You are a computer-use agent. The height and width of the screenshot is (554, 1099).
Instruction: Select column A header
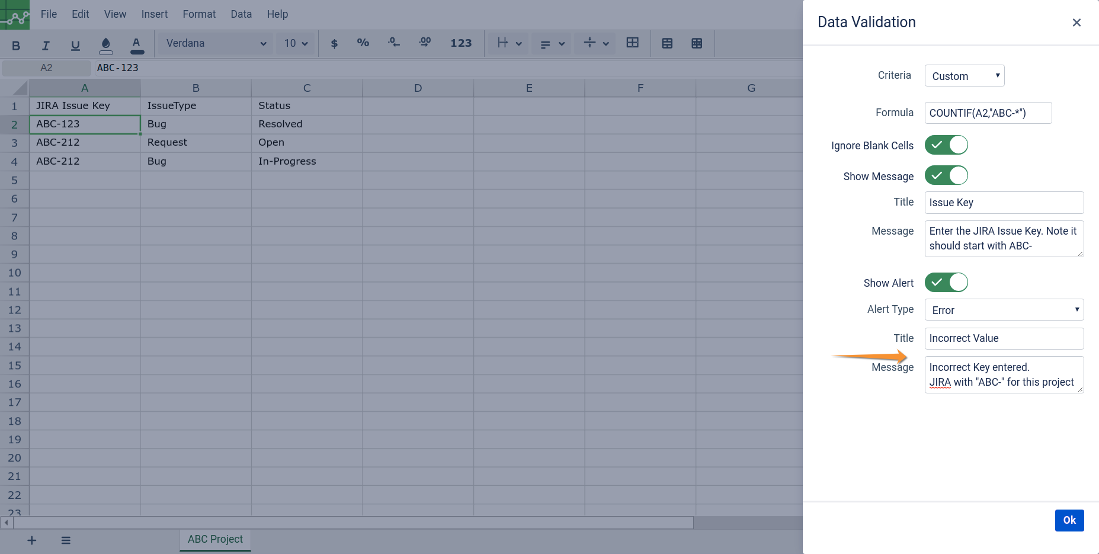click(85, 88)
